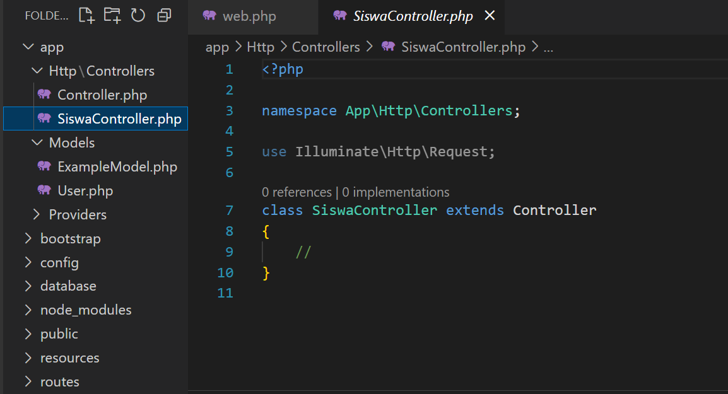The image size is (728, 394).
Task: Switch to the web.php tab
Action: [x=249, y=16]
